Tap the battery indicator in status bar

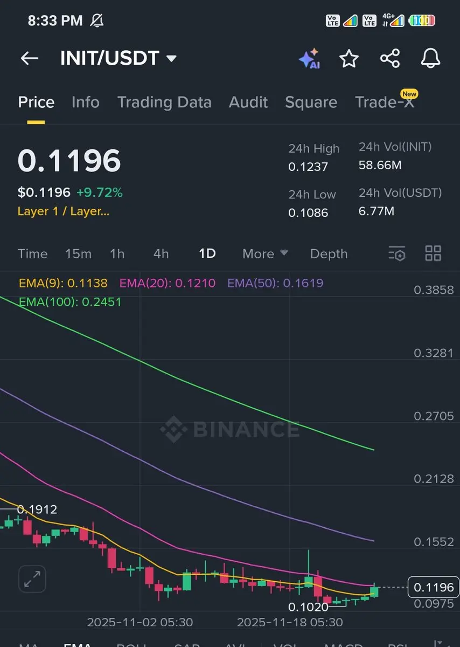tap(422, 21)
